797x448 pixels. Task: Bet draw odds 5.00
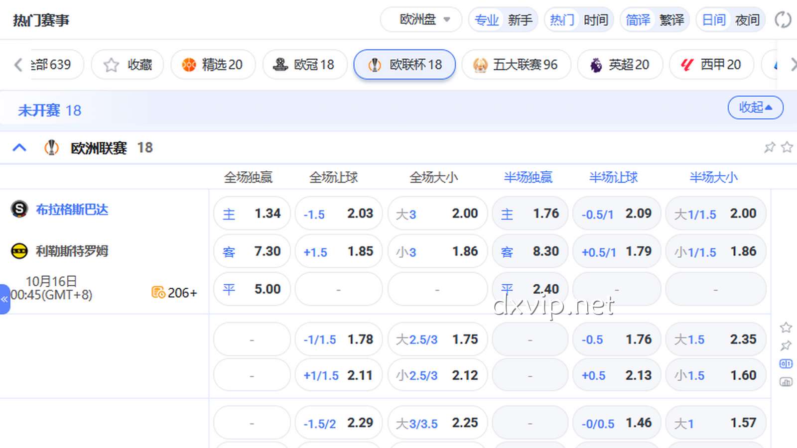point(252,289)
